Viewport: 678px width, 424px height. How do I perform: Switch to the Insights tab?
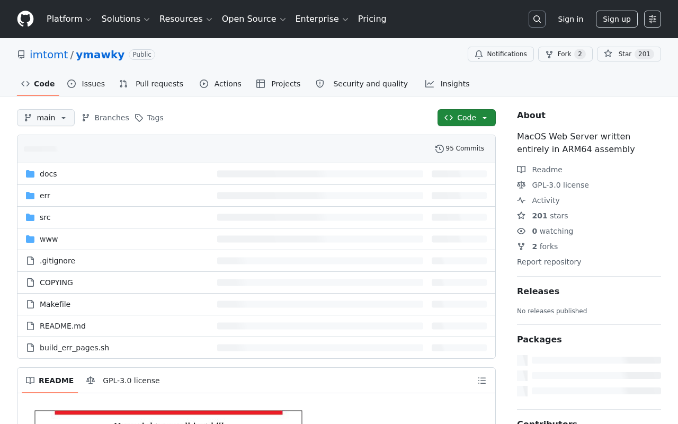[x=448, y=84]
